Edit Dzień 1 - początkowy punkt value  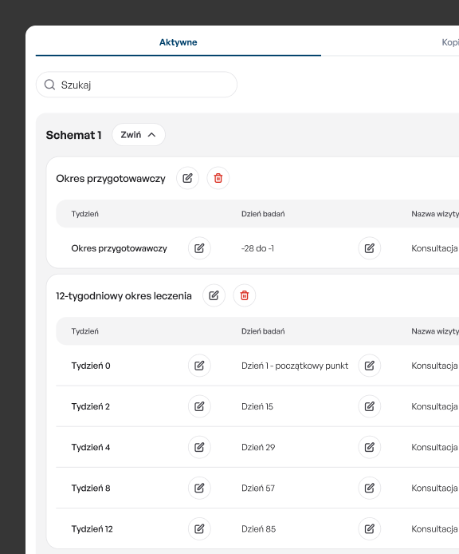click(x=370, y=366)
